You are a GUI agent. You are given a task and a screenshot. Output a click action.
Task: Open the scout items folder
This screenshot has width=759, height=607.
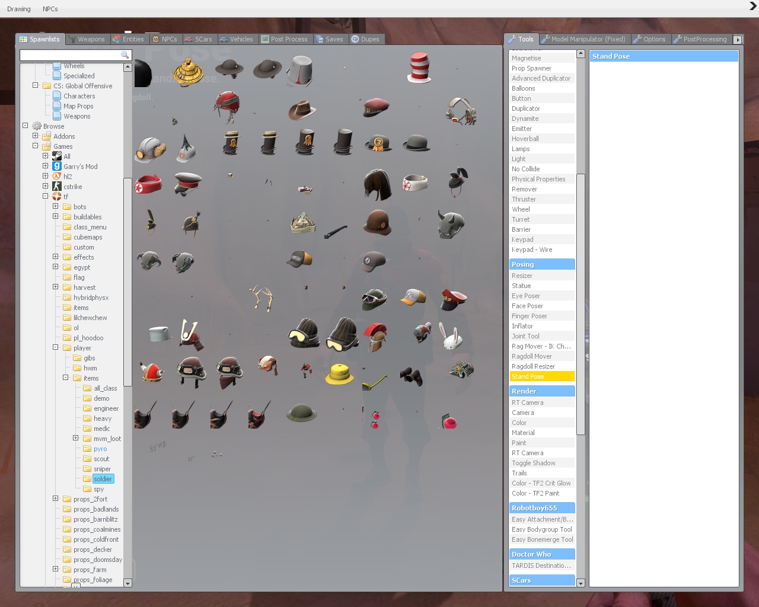101,459
